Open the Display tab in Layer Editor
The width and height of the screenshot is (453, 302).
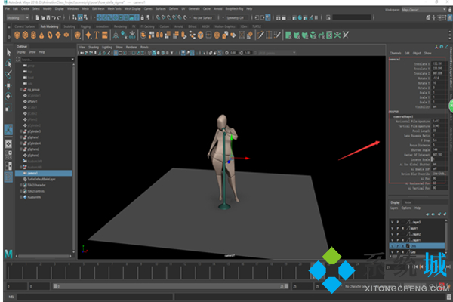395,202
